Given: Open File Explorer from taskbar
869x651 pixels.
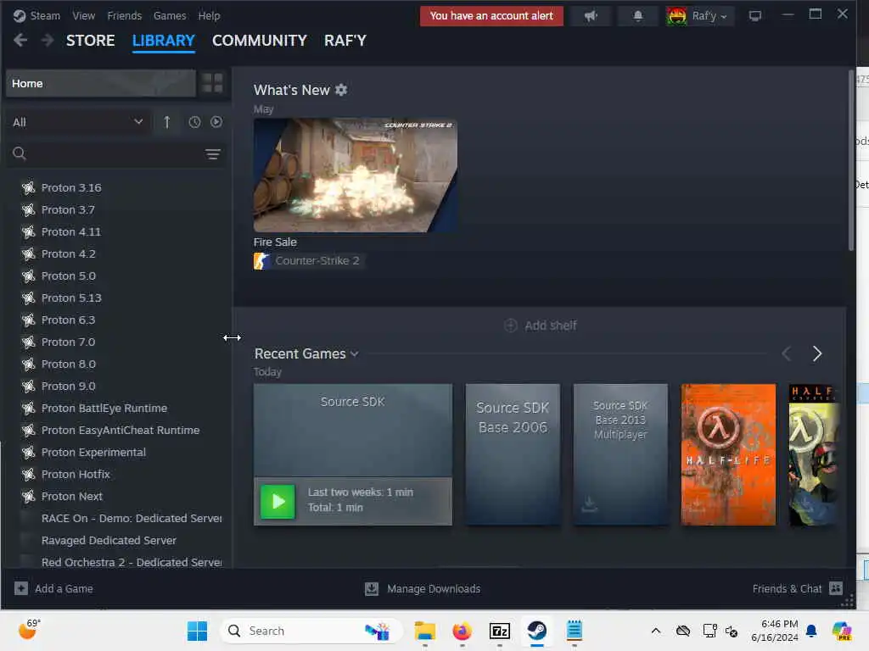Looking at the screenshot, I should [x=425, y=631].
